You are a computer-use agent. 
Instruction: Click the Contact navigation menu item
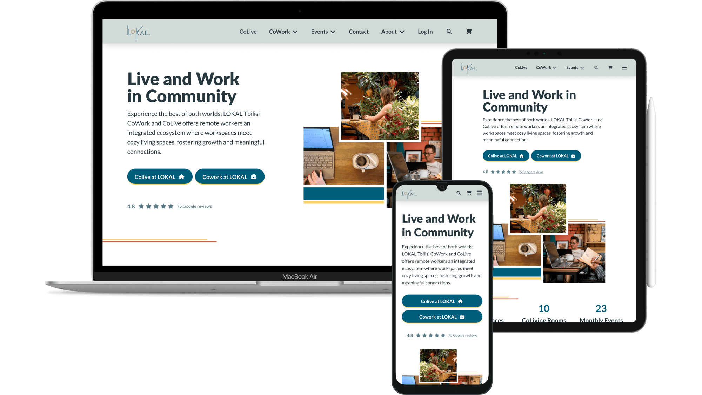point(358,31)
